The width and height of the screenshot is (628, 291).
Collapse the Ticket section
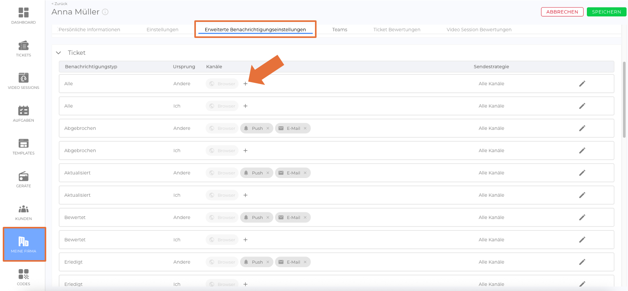click(x=58, y=53)
